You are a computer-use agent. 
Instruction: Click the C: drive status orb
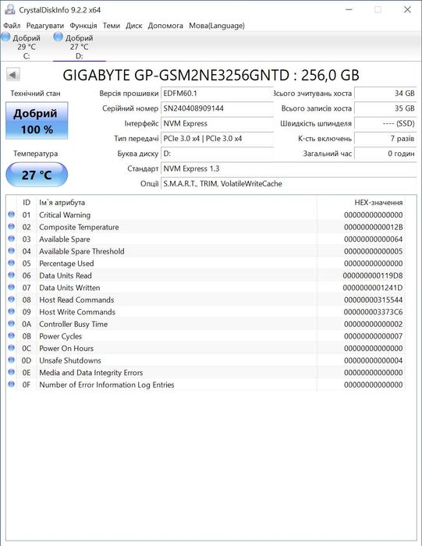coord(6,37)
